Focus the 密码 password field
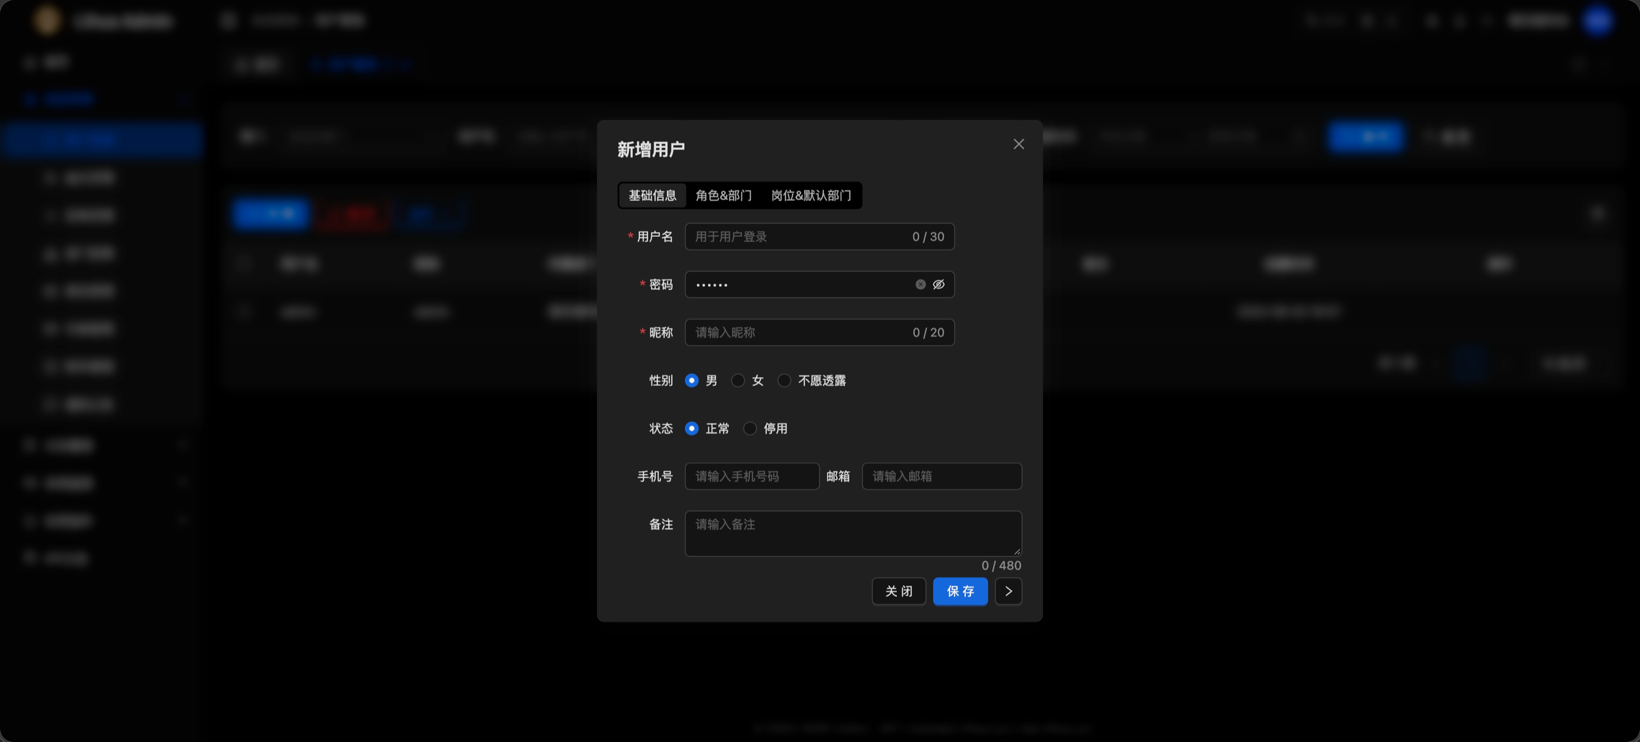This screenshot has width=1640, height=742. click(819, 284)
